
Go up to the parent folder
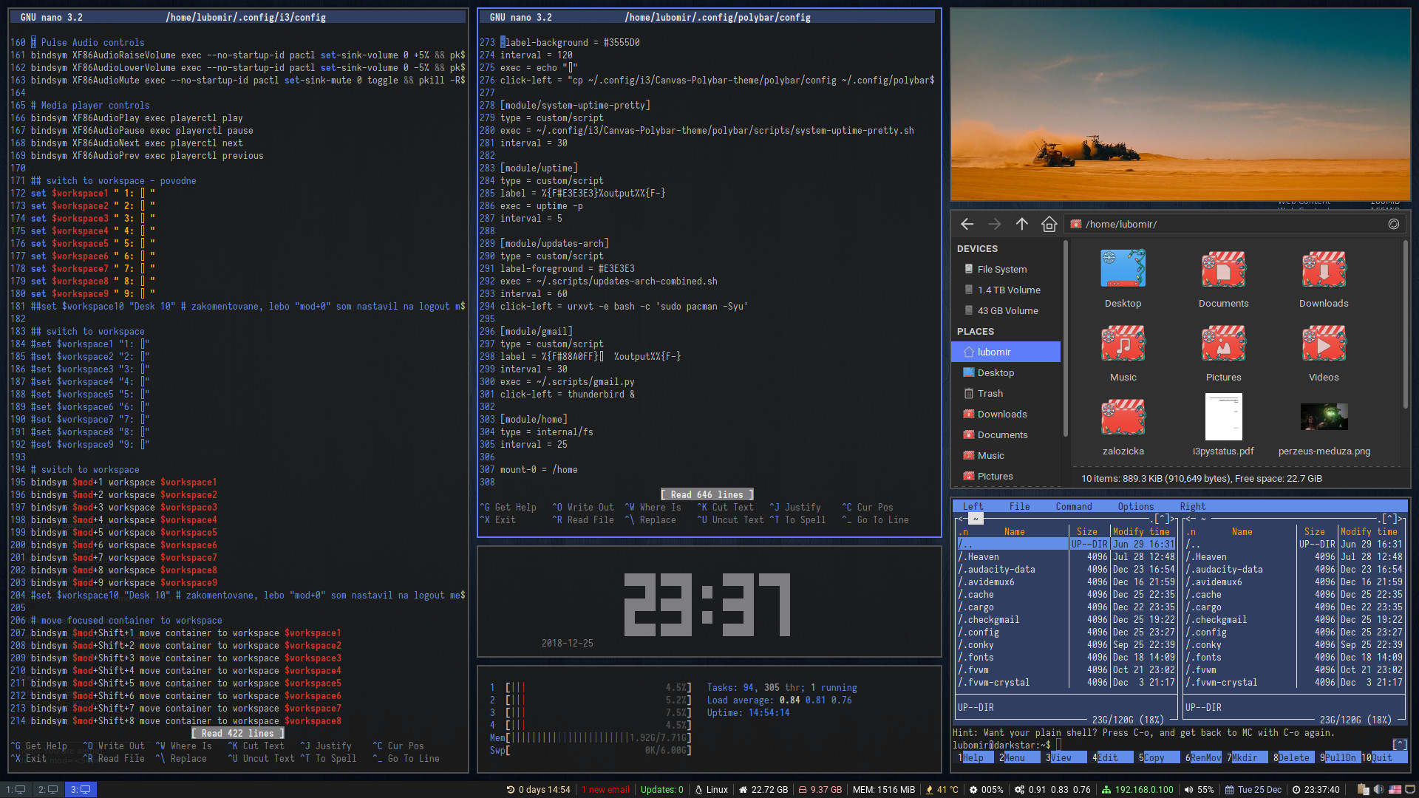pos(1021,224)
